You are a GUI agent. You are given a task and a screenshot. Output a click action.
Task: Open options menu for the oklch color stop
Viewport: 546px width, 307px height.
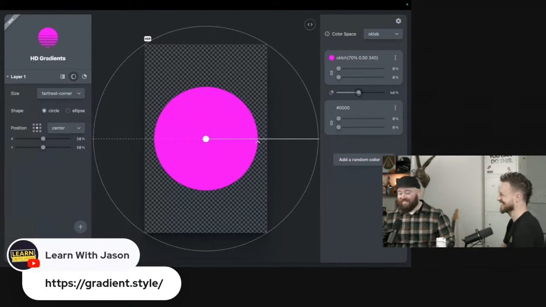[395, 58]
